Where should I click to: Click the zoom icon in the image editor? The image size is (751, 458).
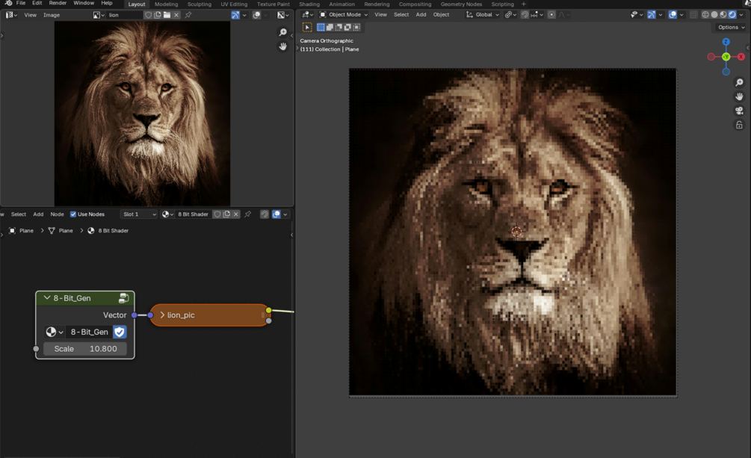(x=282, y=32)
